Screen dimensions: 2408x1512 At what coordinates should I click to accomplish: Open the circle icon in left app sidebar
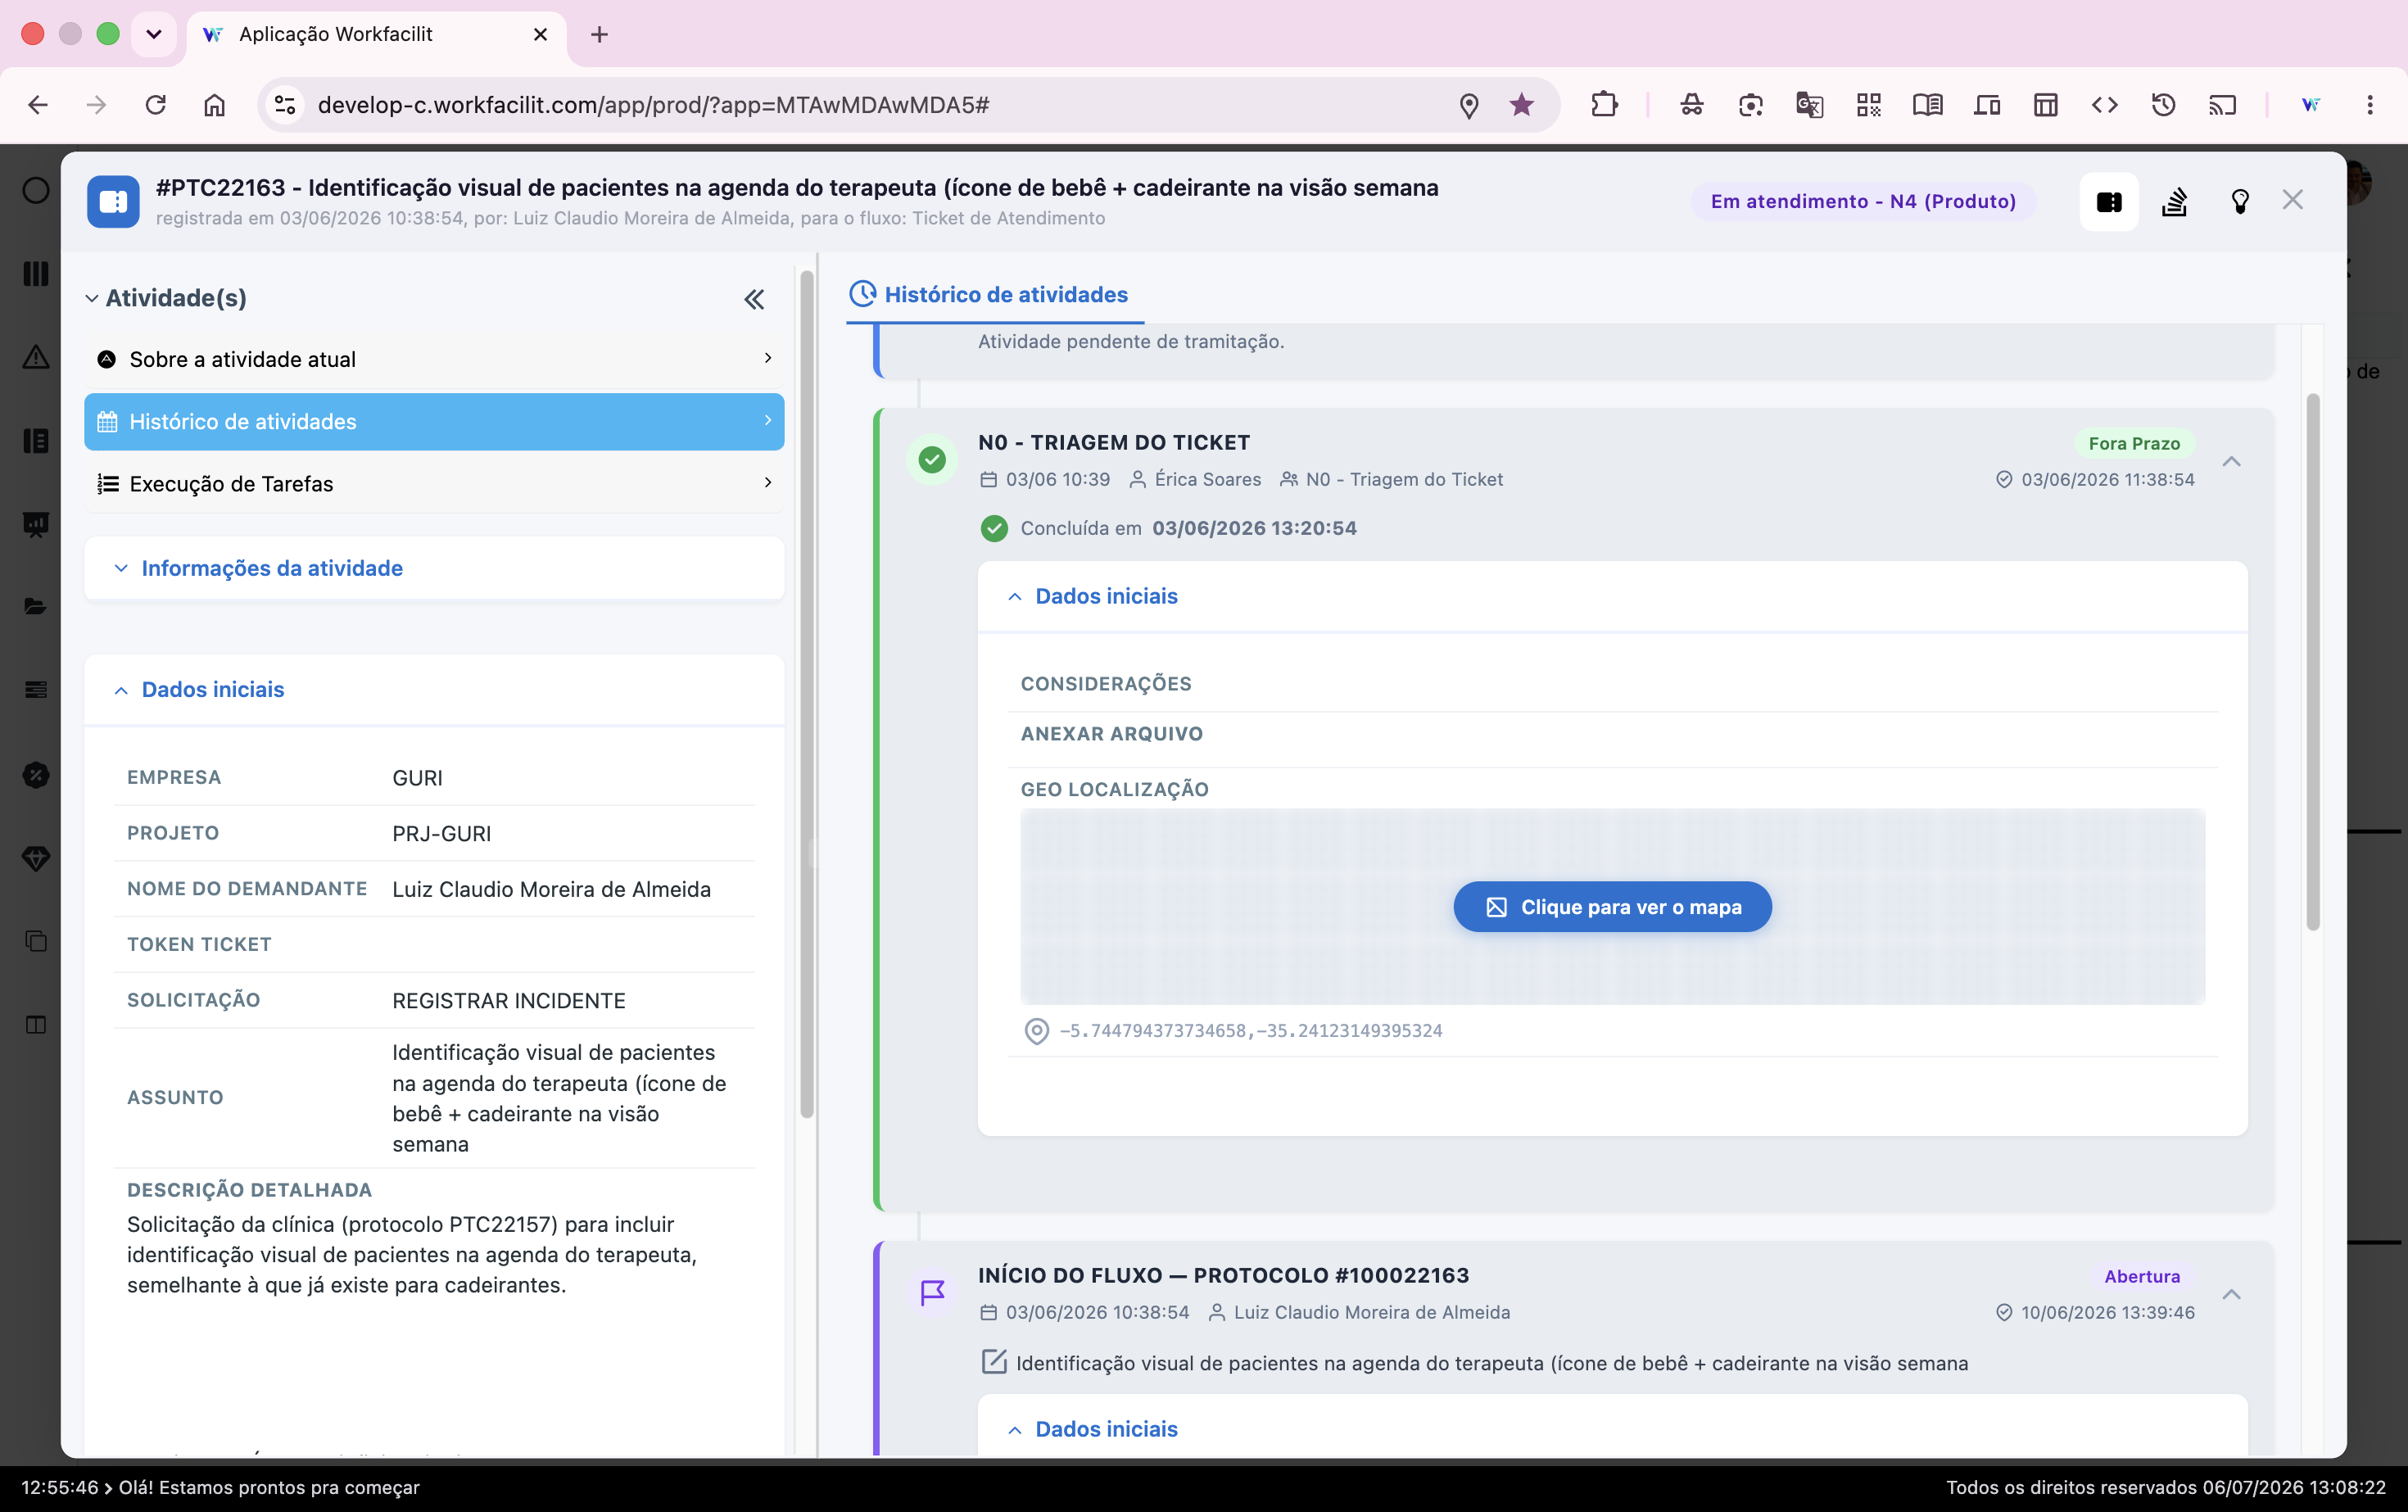(36, 190)
